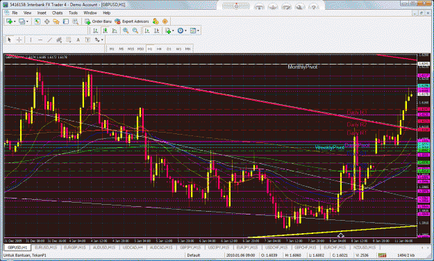The width and height of the screenshot is (434, 261).
Task: Select the text 'A' drawing tool
Action: [x=78, y=40]
